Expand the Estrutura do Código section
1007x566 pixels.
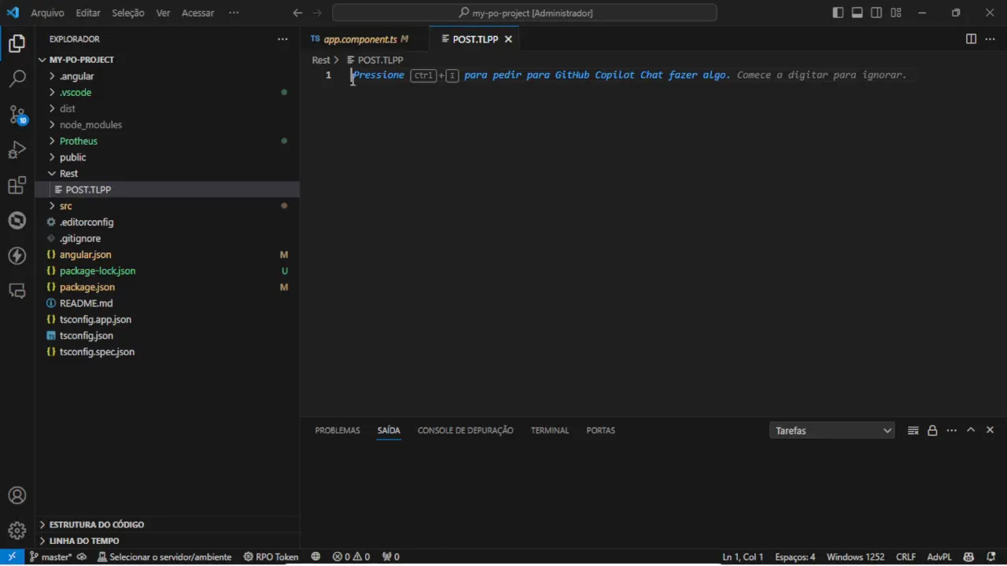coord(96,524)
